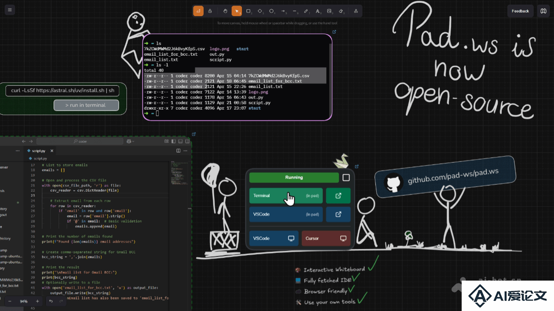
Task: Select the Text tool
Action: tap(318, 11)
